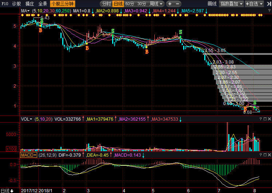Click the S sell marker near 5.43 high
Viewport: 272px width, 193px height.
42,20
